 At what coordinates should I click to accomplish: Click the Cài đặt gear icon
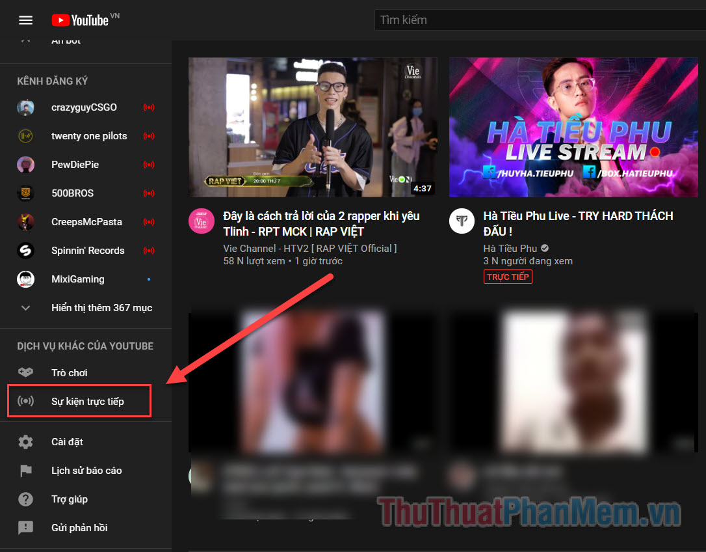tap(25, 442)
